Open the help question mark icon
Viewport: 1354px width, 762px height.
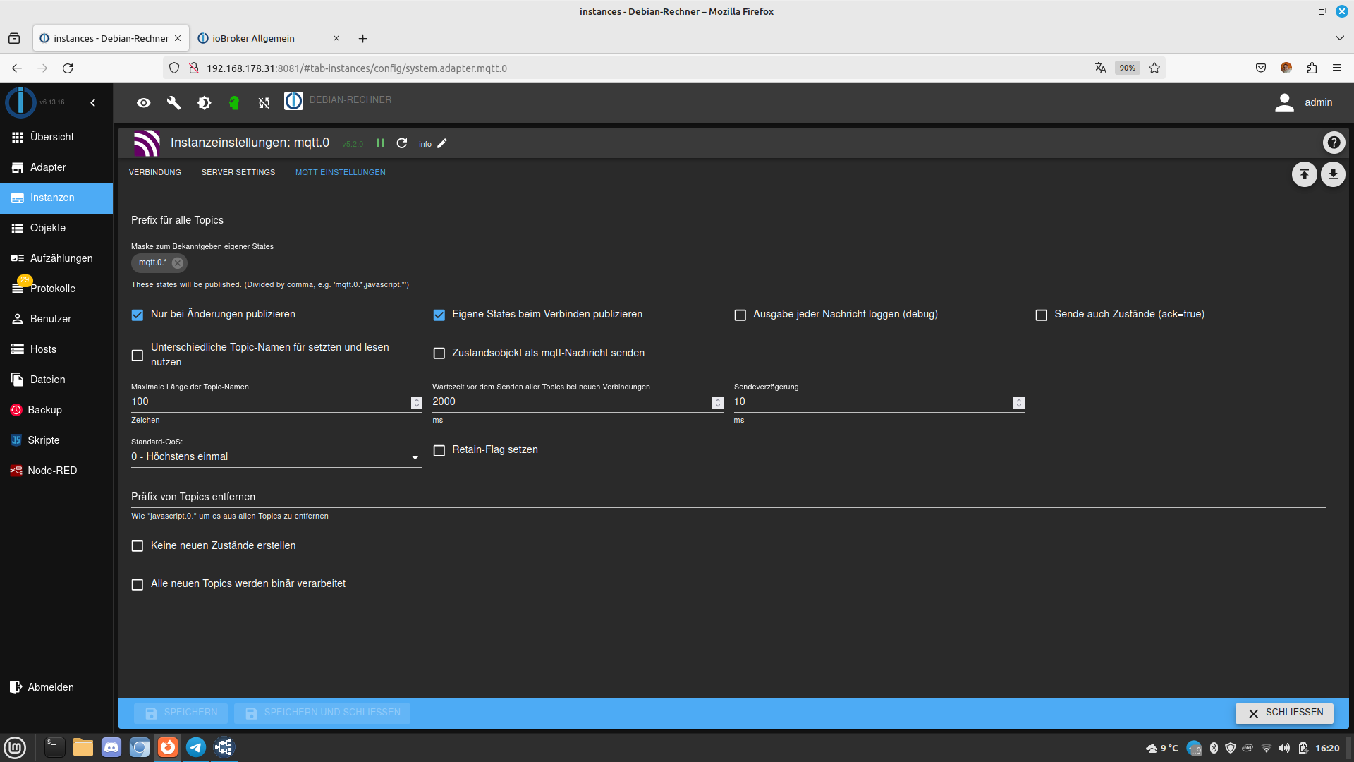[1334, 143]
